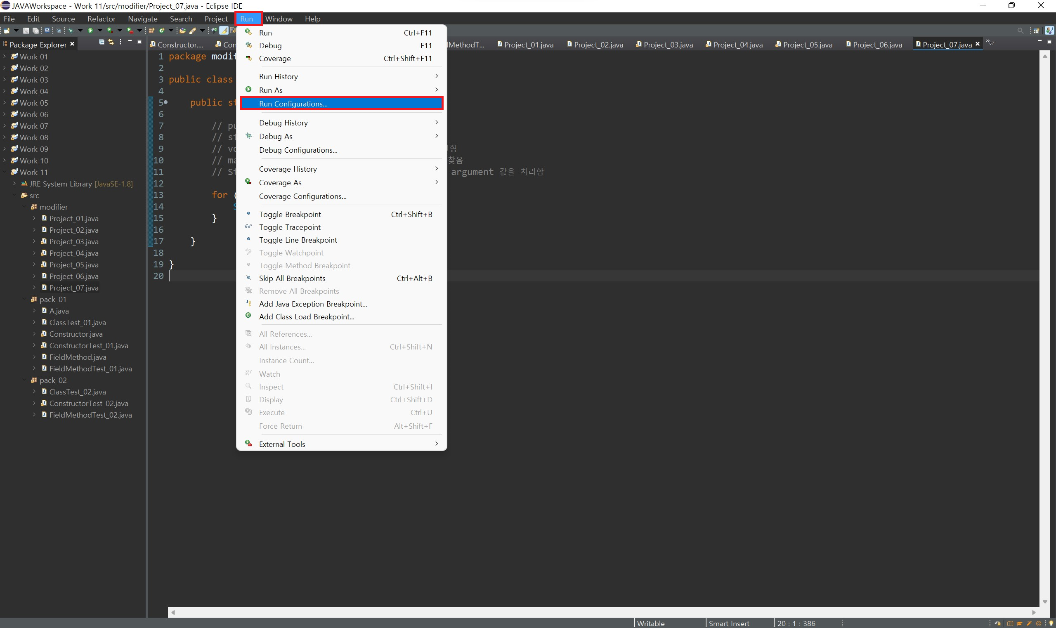This screenshot has height=628, width=1056.
Task: Toggle Breakpoint from the Run menu
Action: coord(290,214)
